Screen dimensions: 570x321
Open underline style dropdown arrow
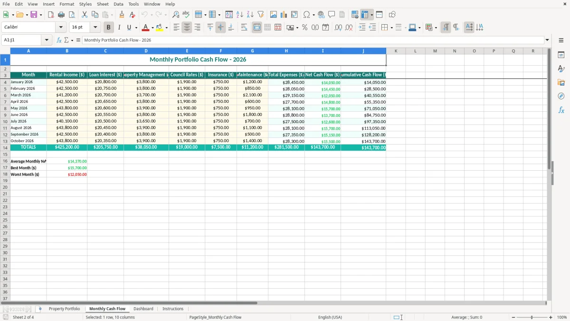tap(136, 28)
